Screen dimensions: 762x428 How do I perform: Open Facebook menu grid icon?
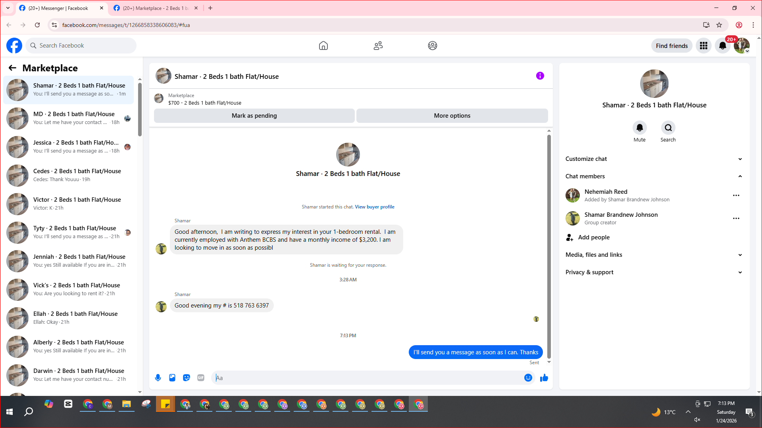[x=704, y=46]
